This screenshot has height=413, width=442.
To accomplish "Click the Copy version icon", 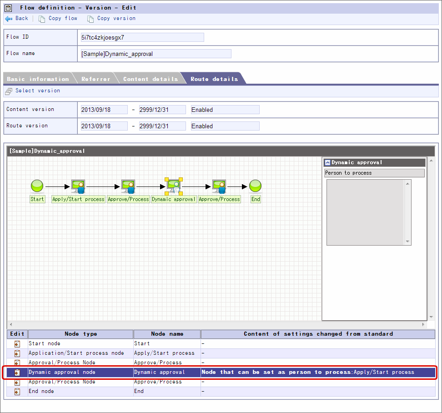I will pyautogui.click(x=90, y=19).
